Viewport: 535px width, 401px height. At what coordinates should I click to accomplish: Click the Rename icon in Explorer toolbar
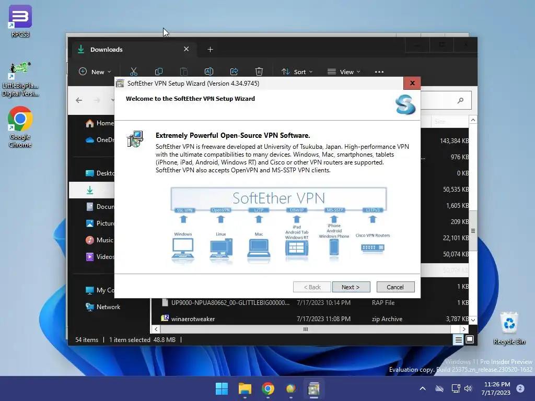[209, 72]
